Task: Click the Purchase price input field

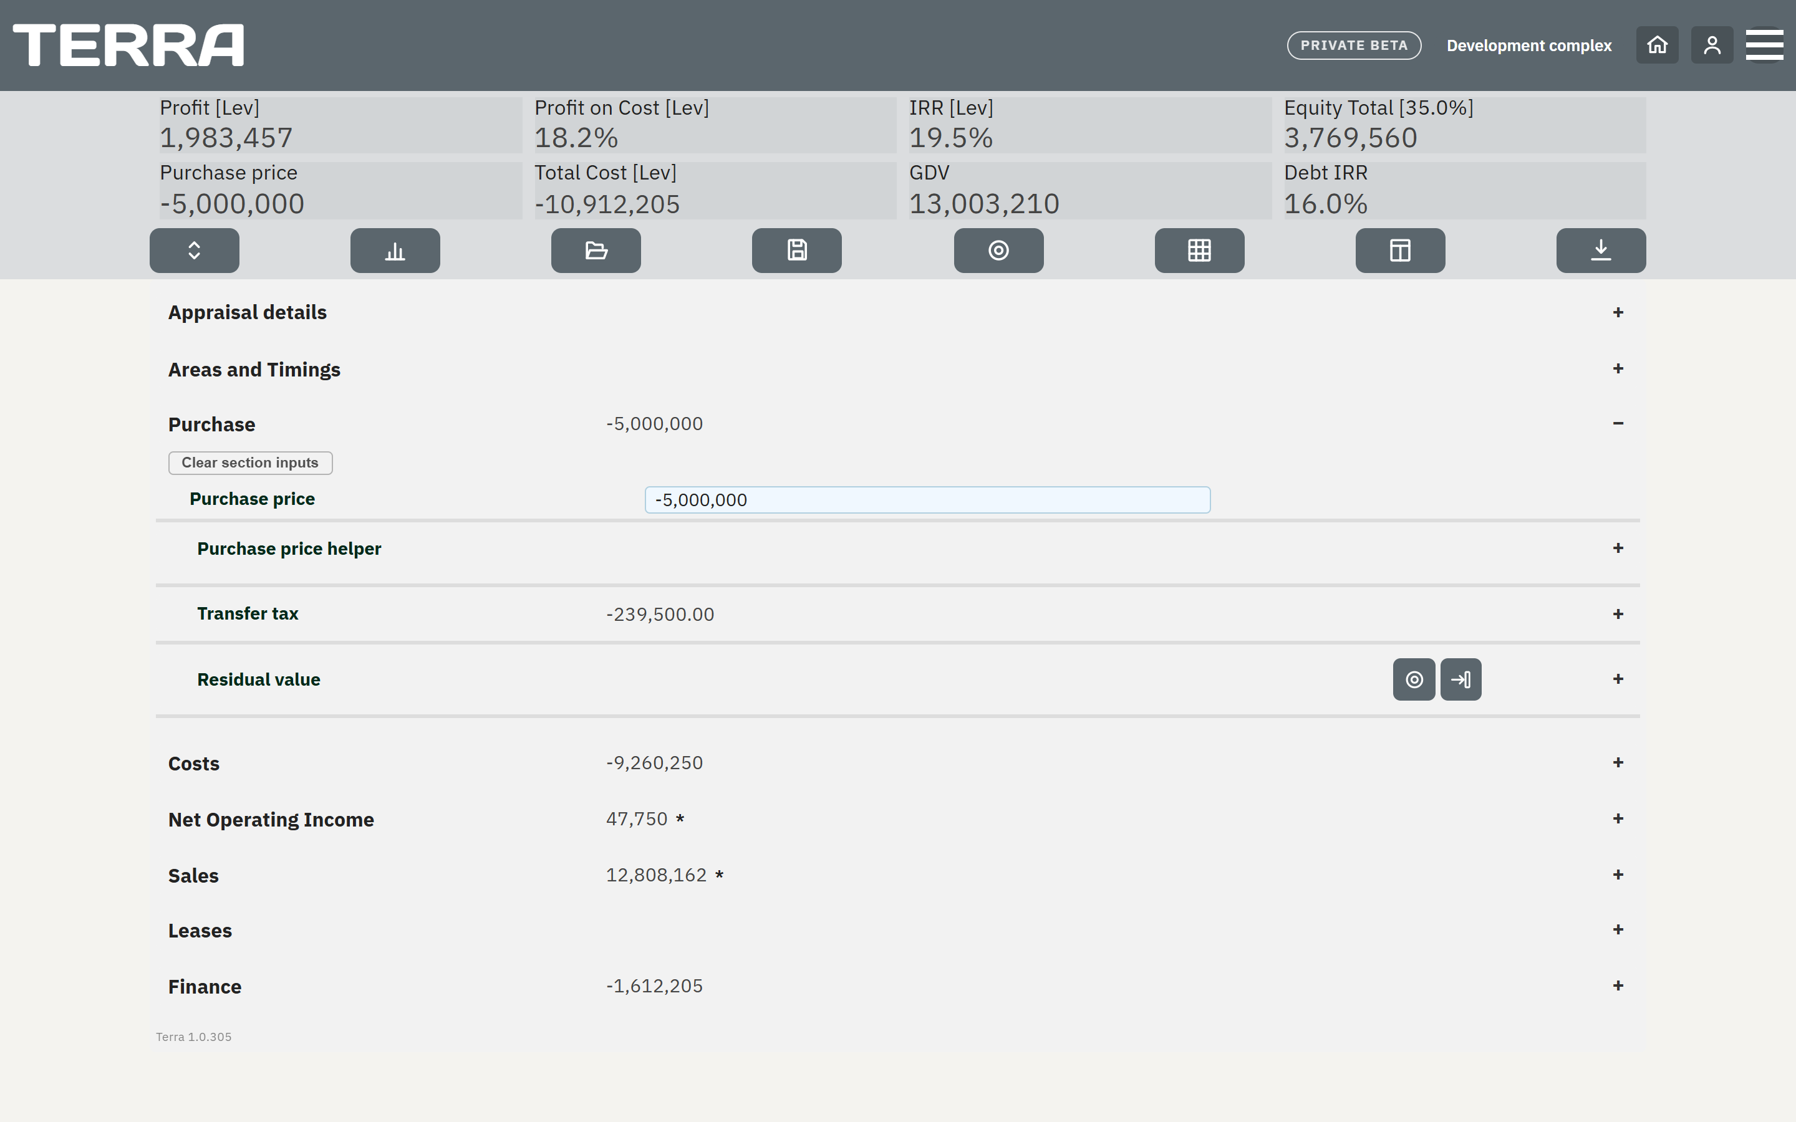Action: 927,500
